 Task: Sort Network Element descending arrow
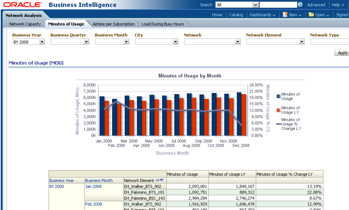pyautogui.click(x=161, y=180)
